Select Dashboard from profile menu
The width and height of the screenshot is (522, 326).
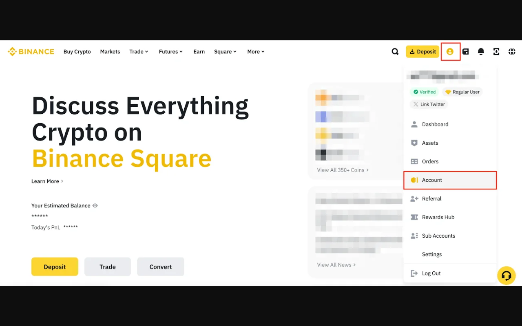click(x=450, y=124)
